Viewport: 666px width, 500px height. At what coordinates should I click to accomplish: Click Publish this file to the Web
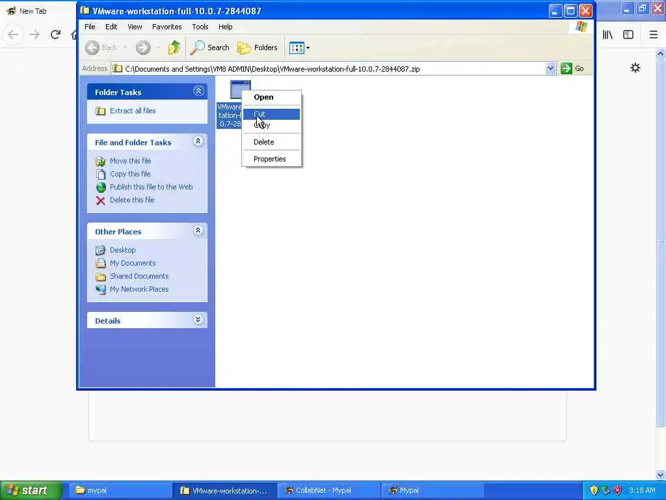pos(151,187)
